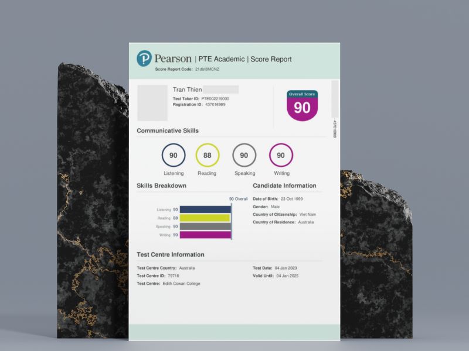Click the 'Speaking' label under the circles
This screenshot has height=351, width=469.
click(x=244, y=173)
